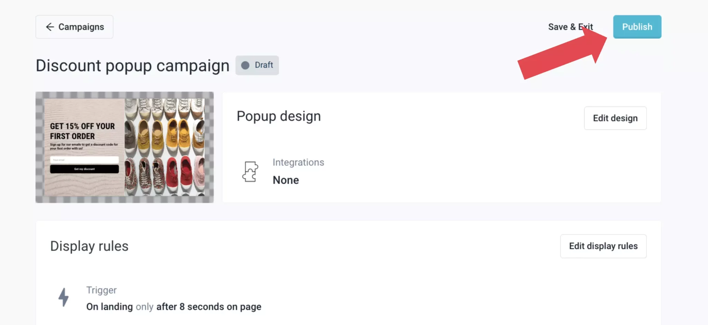
Task: Click the Discount popup campaign title
Action: click(132, 66)
